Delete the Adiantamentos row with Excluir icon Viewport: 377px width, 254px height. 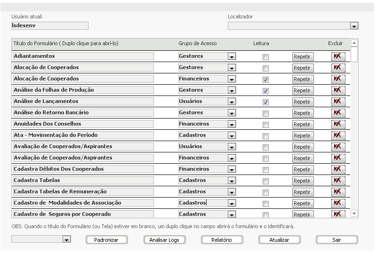pos(338,56)
